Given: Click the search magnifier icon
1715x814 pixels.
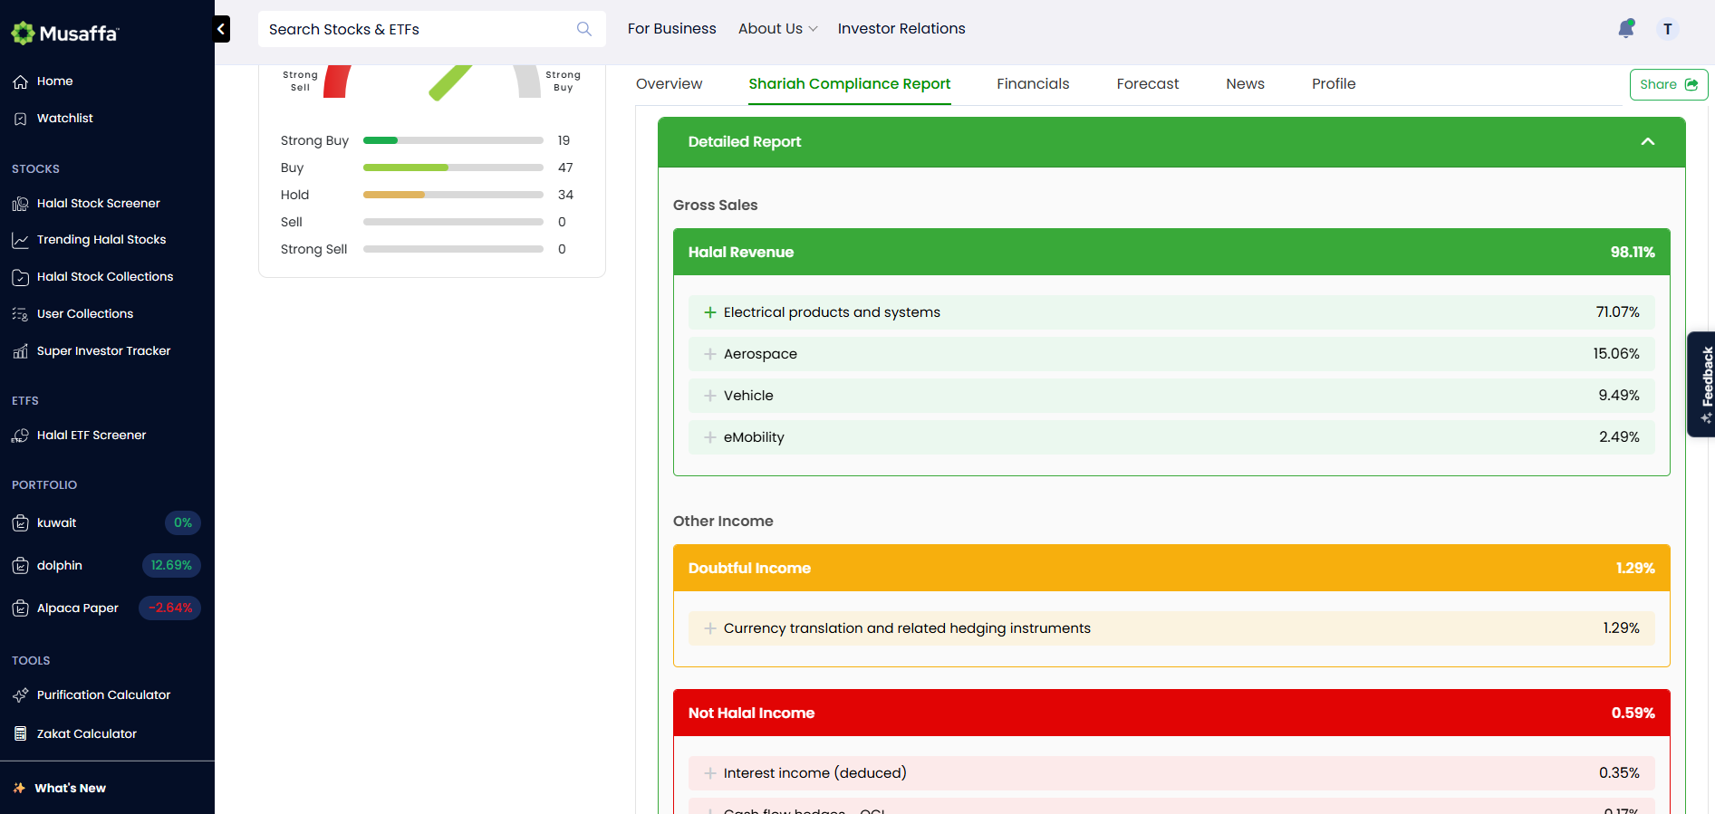Looking at the screenshot, I should click(584, 29).
